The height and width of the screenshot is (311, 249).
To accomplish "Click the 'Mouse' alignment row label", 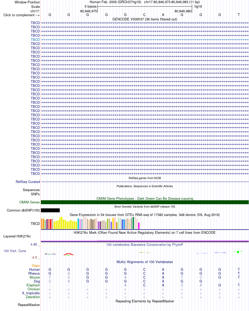I will coord(35,277).
